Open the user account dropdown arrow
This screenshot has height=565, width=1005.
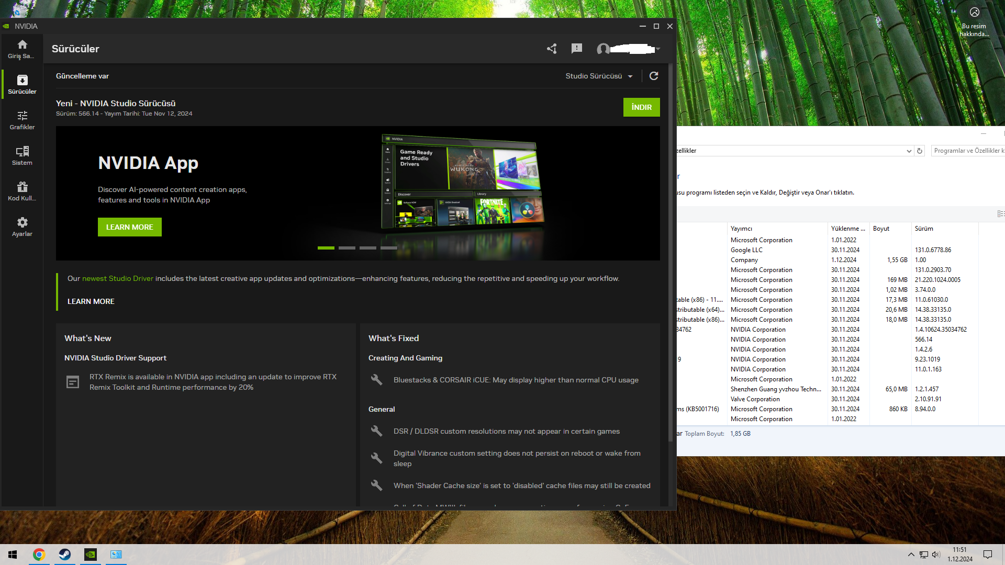point(658,49)
